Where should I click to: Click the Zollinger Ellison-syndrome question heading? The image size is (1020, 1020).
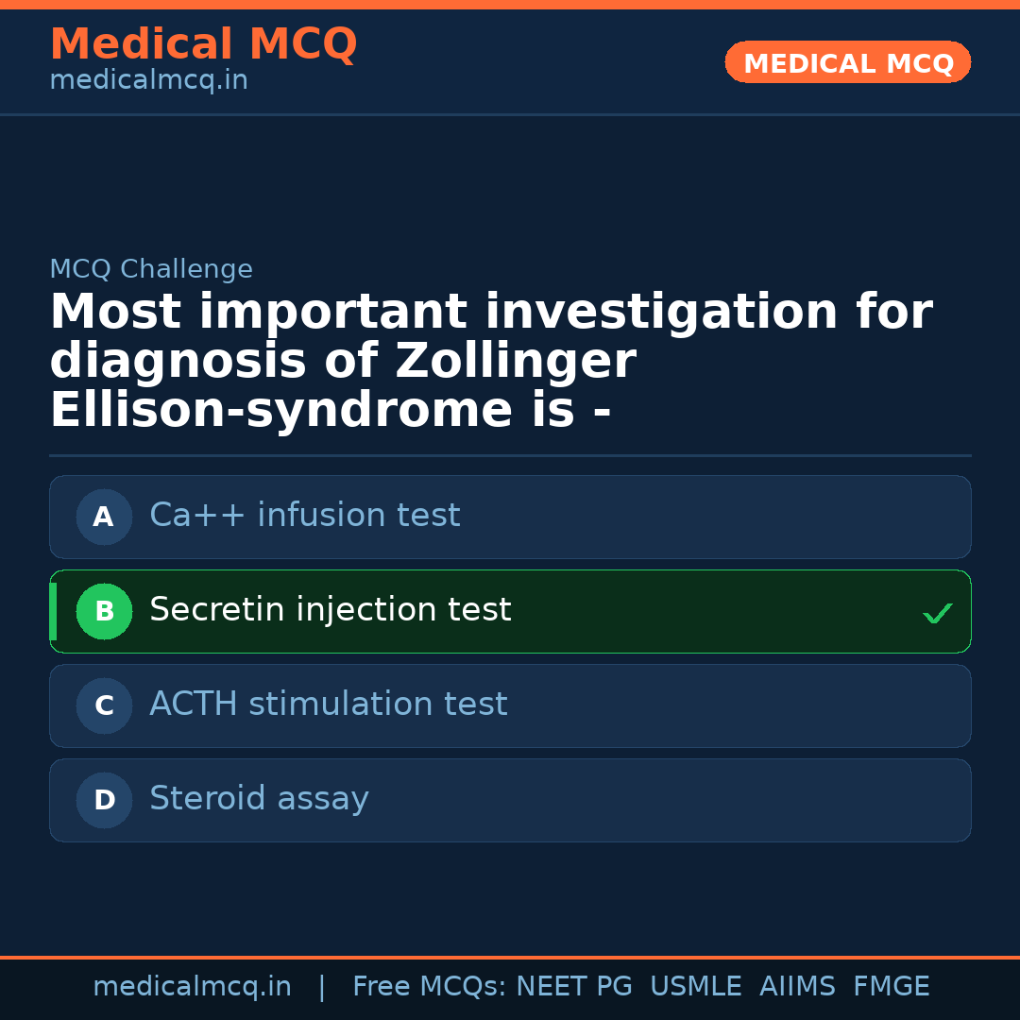coord(490,362)
